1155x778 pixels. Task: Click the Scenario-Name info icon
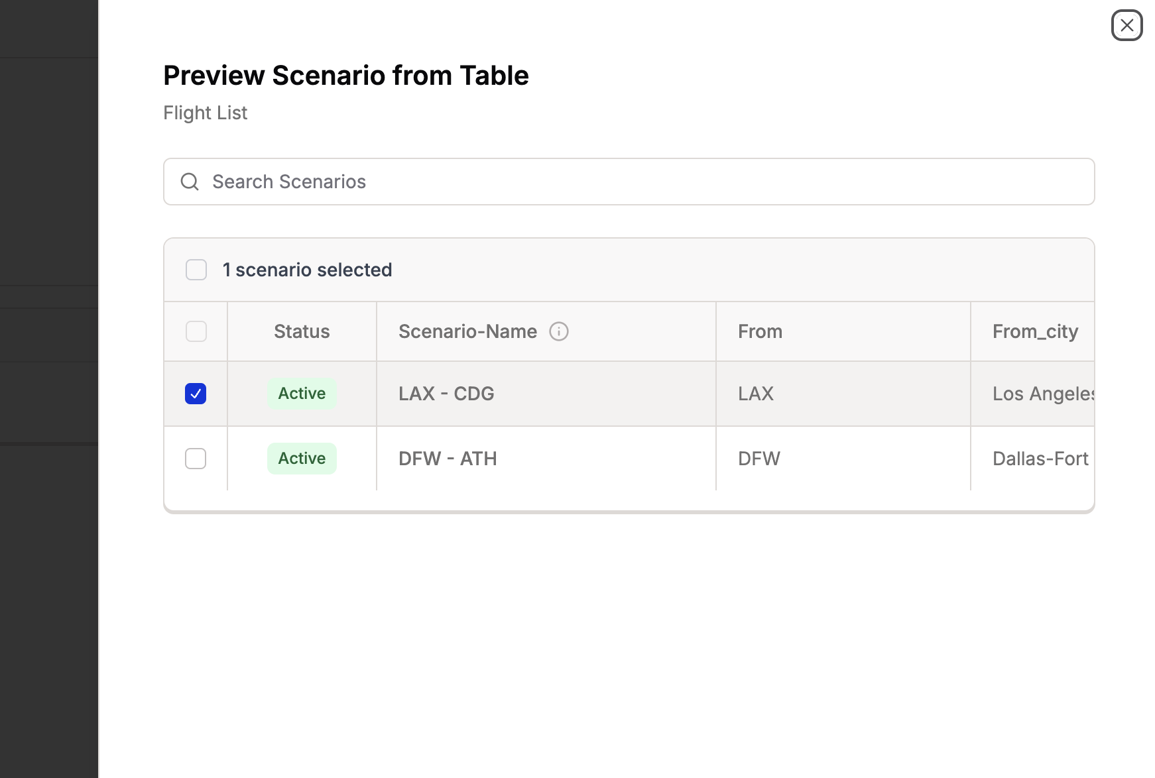click(559, 331)
